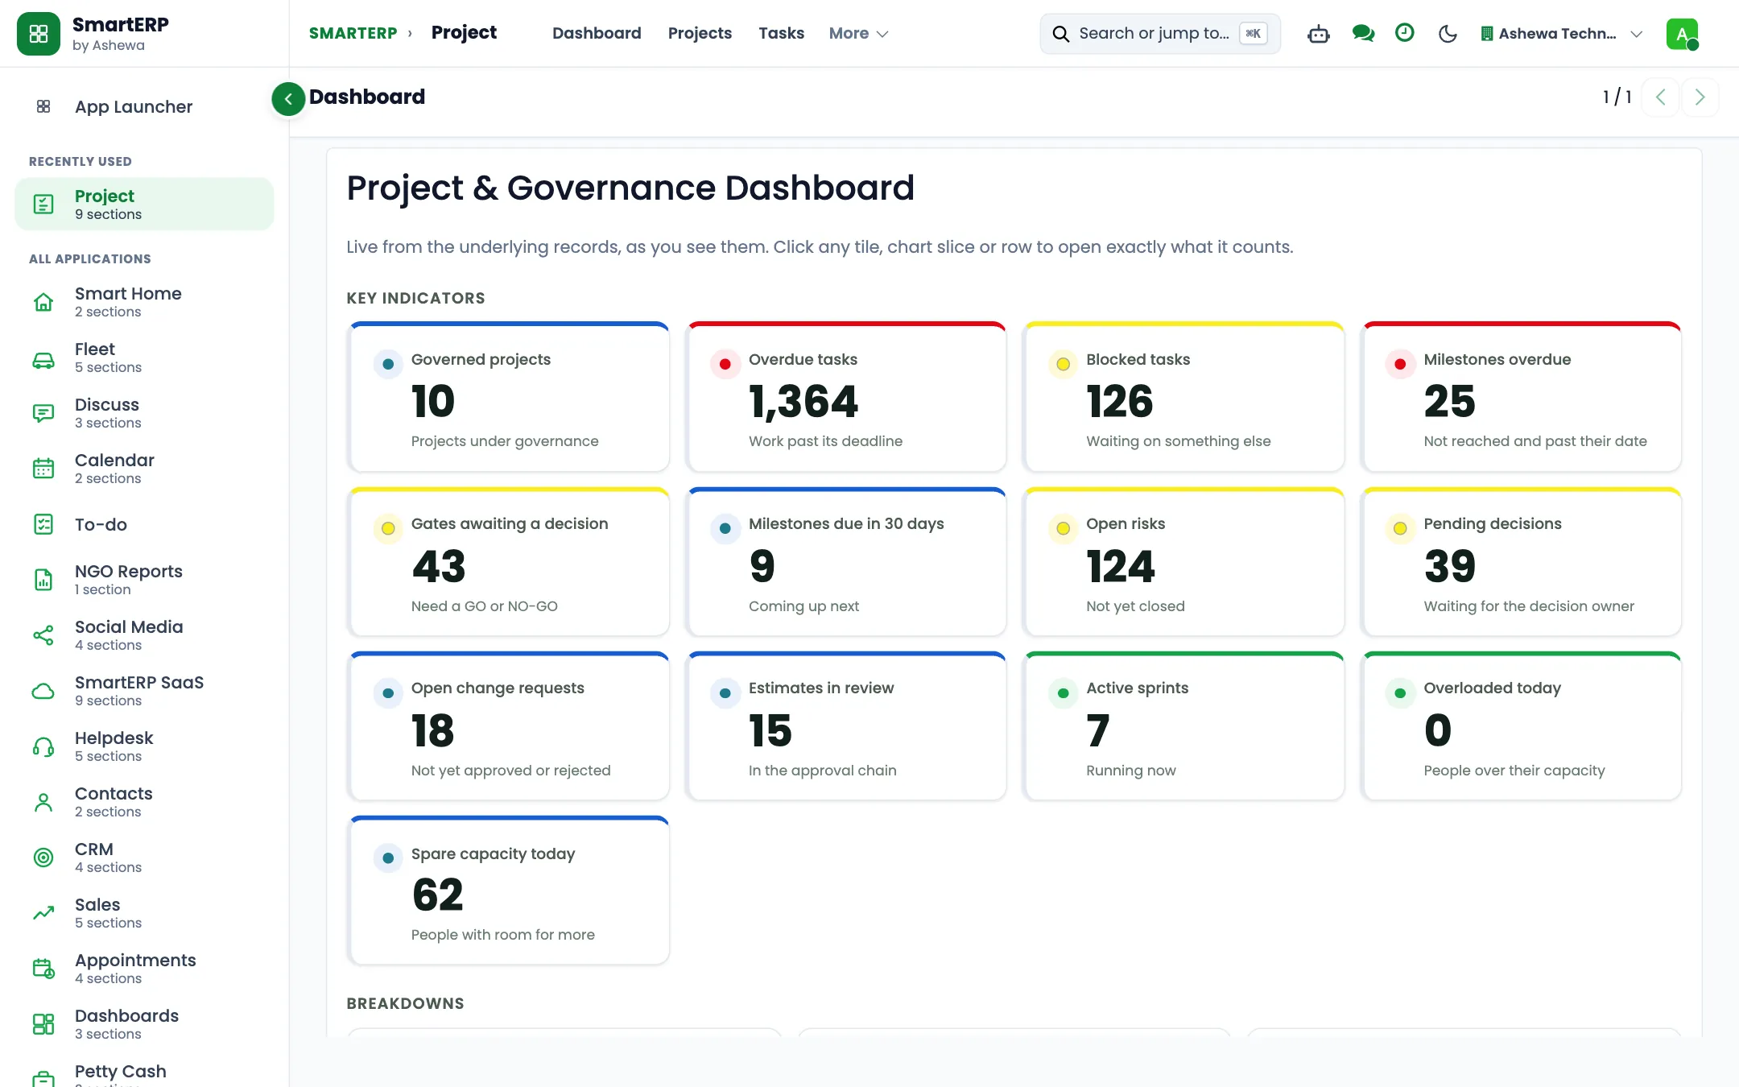Open the SmartERP SaaS cloud icon
The image size is (1739, 1087).
pyautogui.click(x=43, y=691)
